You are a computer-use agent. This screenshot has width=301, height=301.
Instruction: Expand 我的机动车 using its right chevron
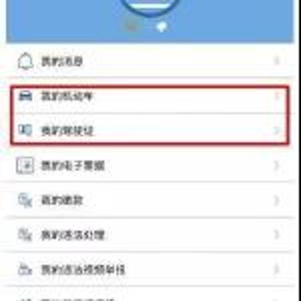click(x=277, y=96)
